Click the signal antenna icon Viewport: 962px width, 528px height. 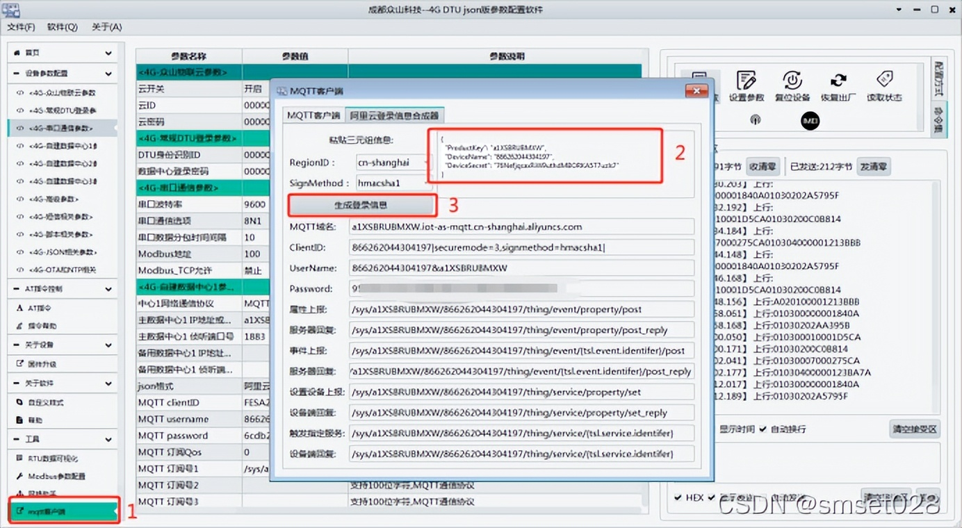tap(755, 120)
